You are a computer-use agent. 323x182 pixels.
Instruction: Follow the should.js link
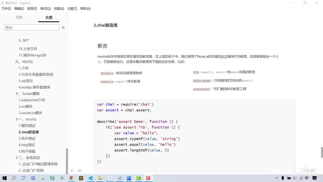point(107,73)
